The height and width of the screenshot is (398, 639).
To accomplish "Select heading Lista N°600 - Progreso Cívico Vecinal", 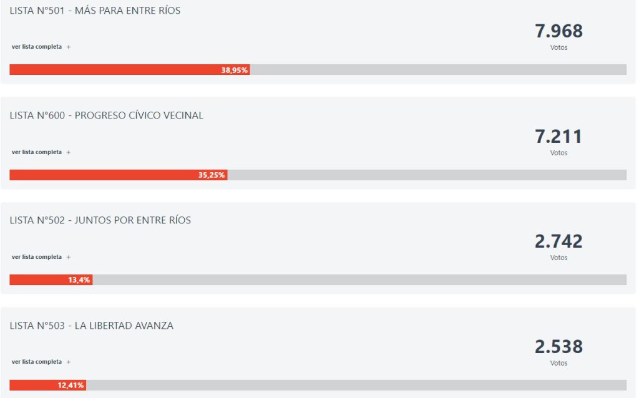I will [106, 115].
